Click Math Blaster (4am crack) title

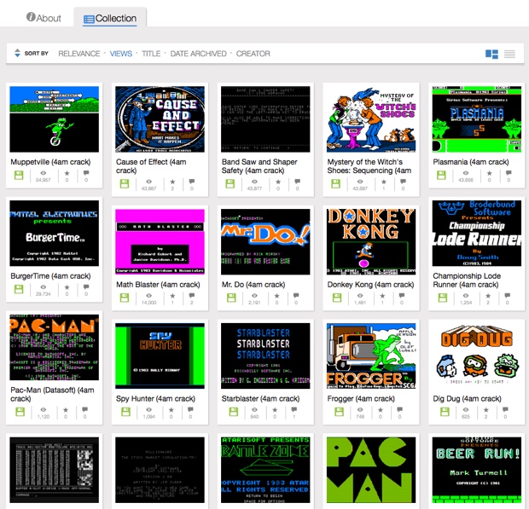tap(158, 285)
